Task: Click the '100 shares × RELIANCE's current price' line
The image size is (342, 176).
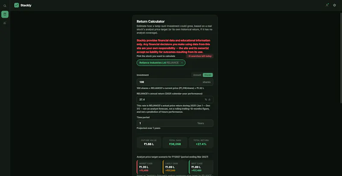Action: (170, 88)
